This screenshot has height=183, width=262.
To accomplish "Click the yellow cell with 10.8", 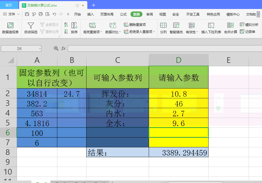I will point(178,93).
